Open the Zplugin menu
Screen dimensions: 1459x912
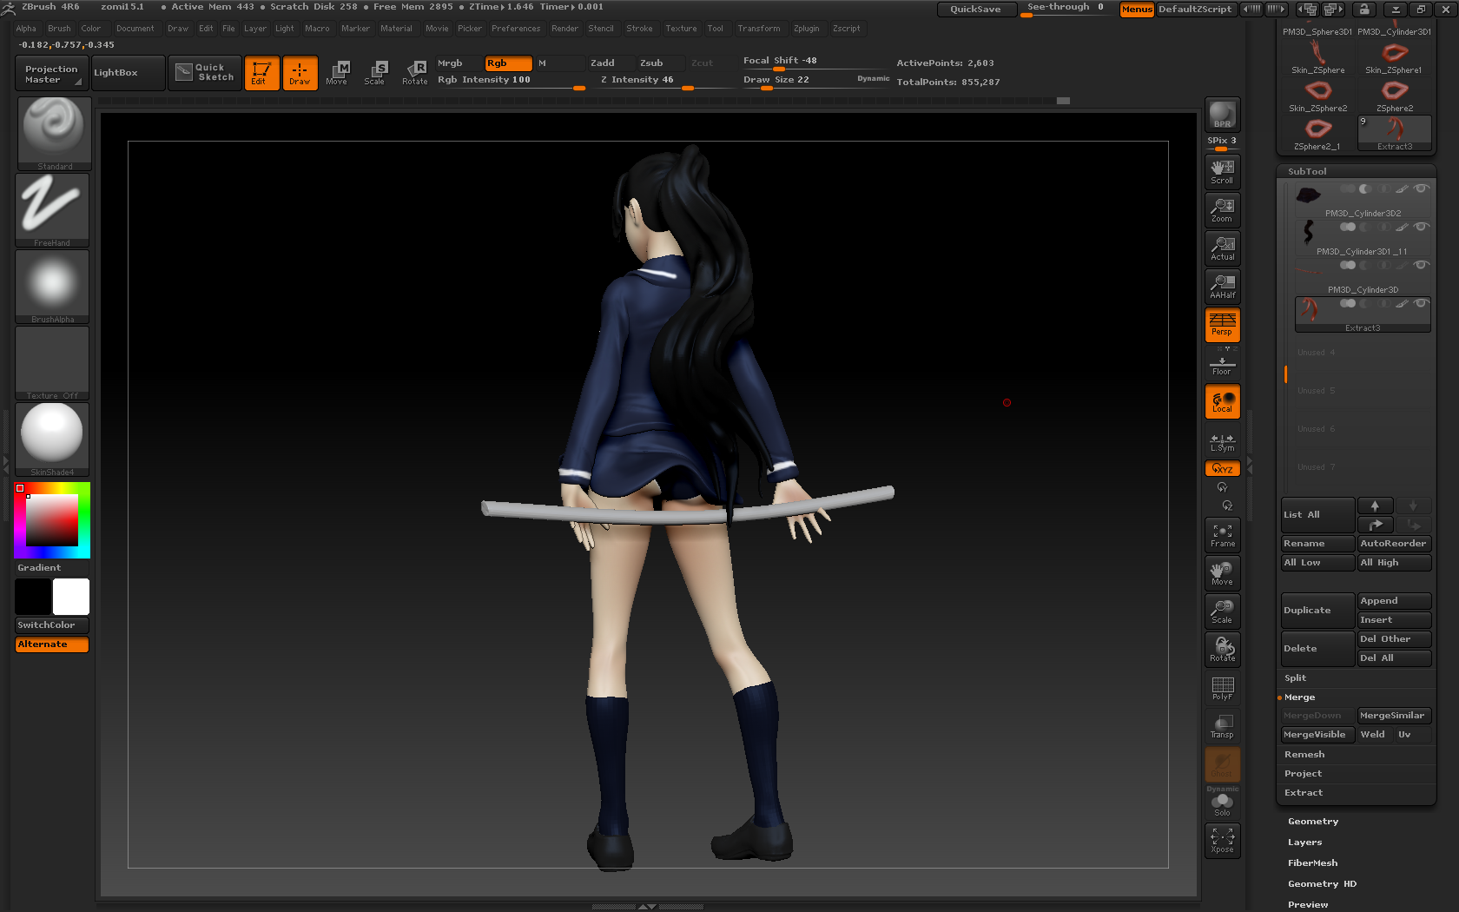[x=806, y=29]
